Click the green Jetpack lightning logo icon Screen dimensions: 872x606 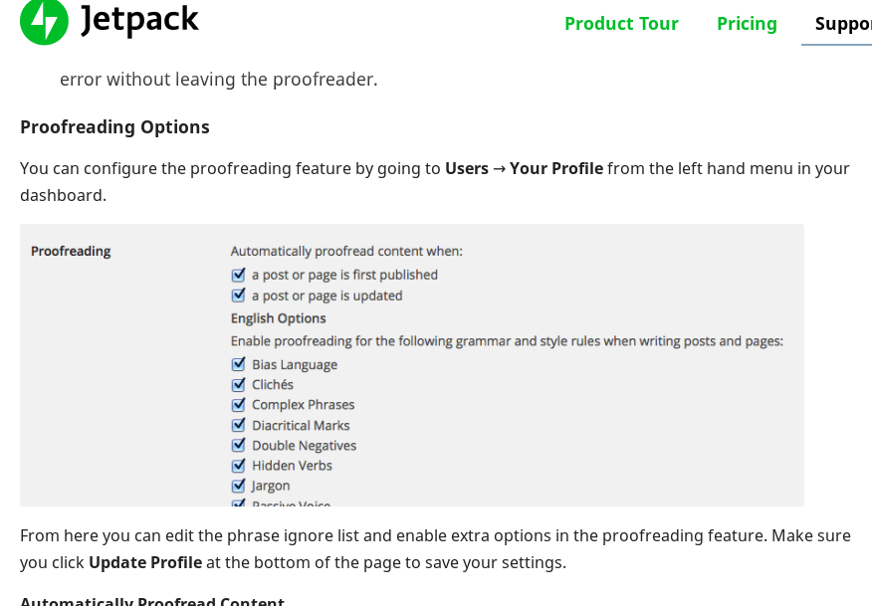44,21
